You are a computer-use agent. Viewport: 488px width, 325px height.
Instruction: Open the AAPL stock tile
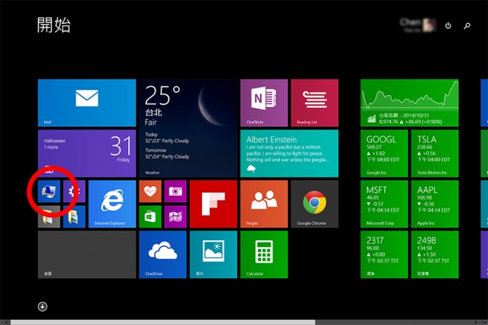click(x=434, y=204)
